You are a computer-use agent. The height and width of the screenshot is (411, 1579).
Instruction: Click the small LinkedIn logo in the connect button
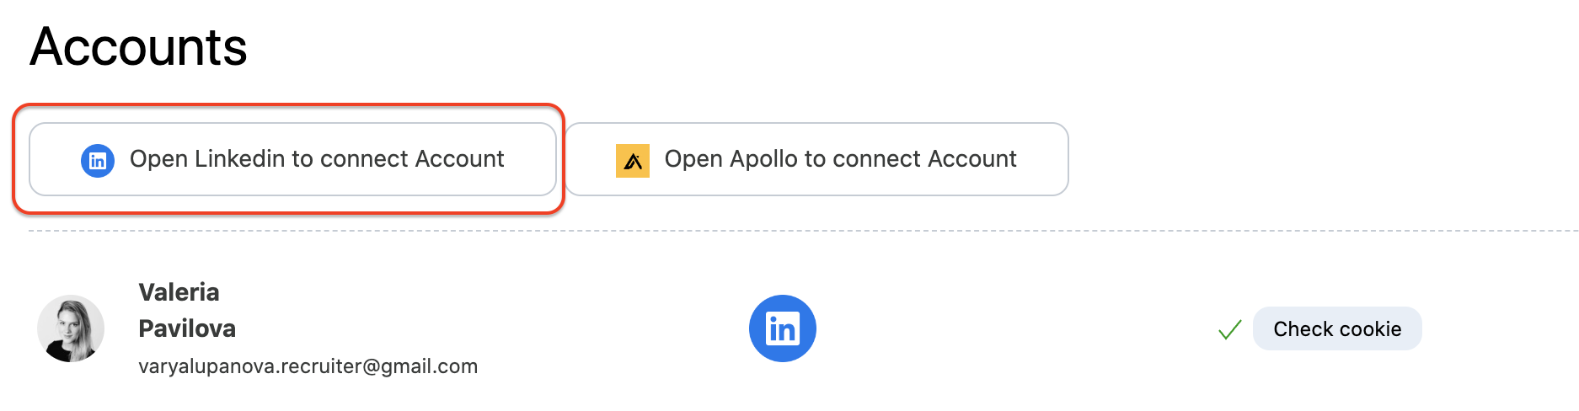98,160
